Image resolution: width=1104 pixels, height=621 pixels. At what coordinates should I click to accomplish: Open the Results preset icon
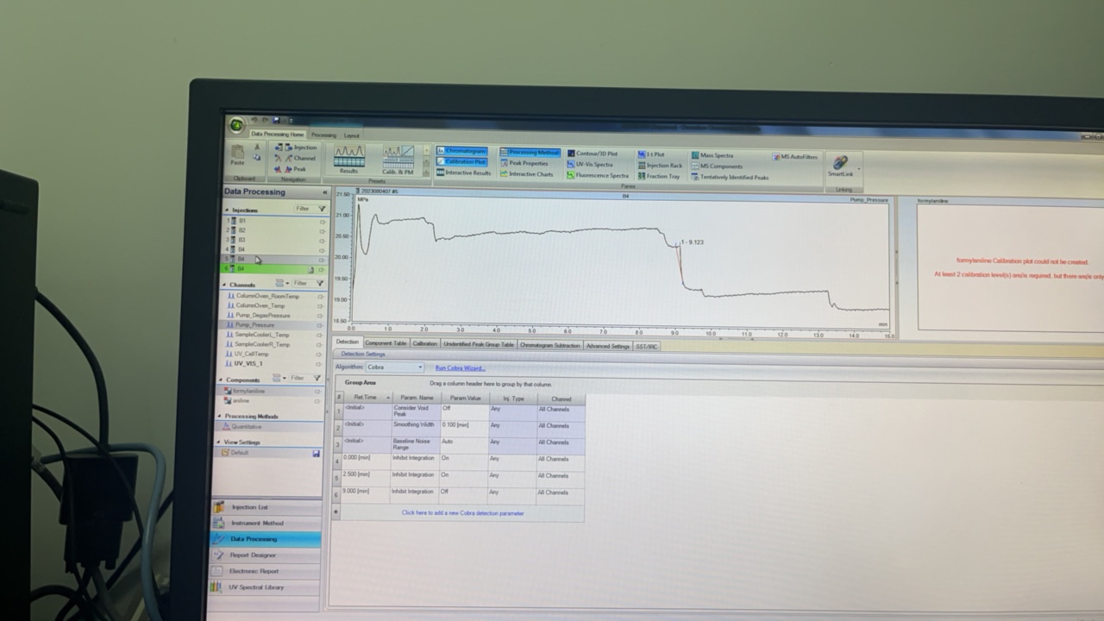pos(349,160)
